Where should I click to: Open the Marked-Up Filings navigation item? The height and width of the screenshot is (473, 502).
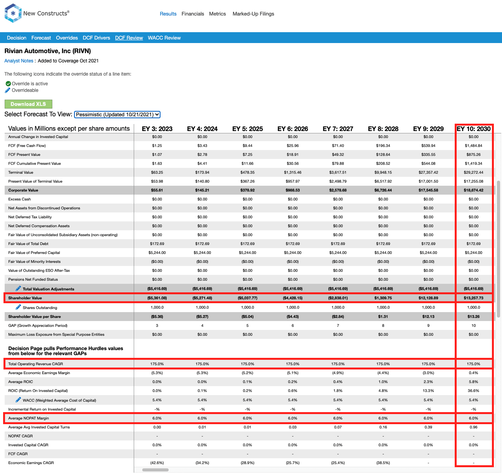[253, 14]
